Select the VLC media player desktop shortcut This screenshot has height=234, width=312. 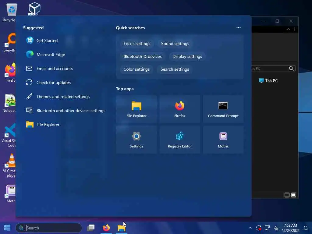(9, 165)
